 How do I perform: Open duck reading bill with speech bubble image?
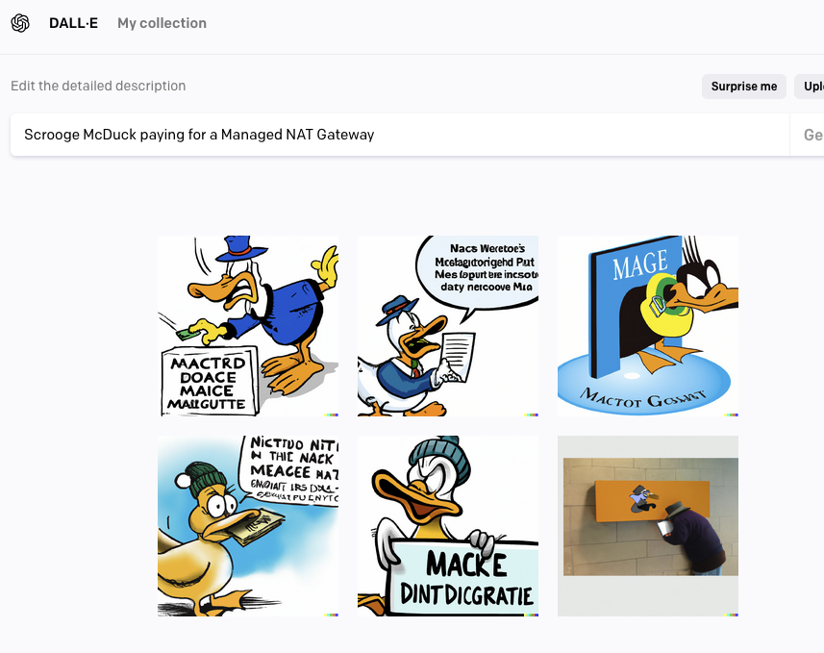(x=448, y=326)
